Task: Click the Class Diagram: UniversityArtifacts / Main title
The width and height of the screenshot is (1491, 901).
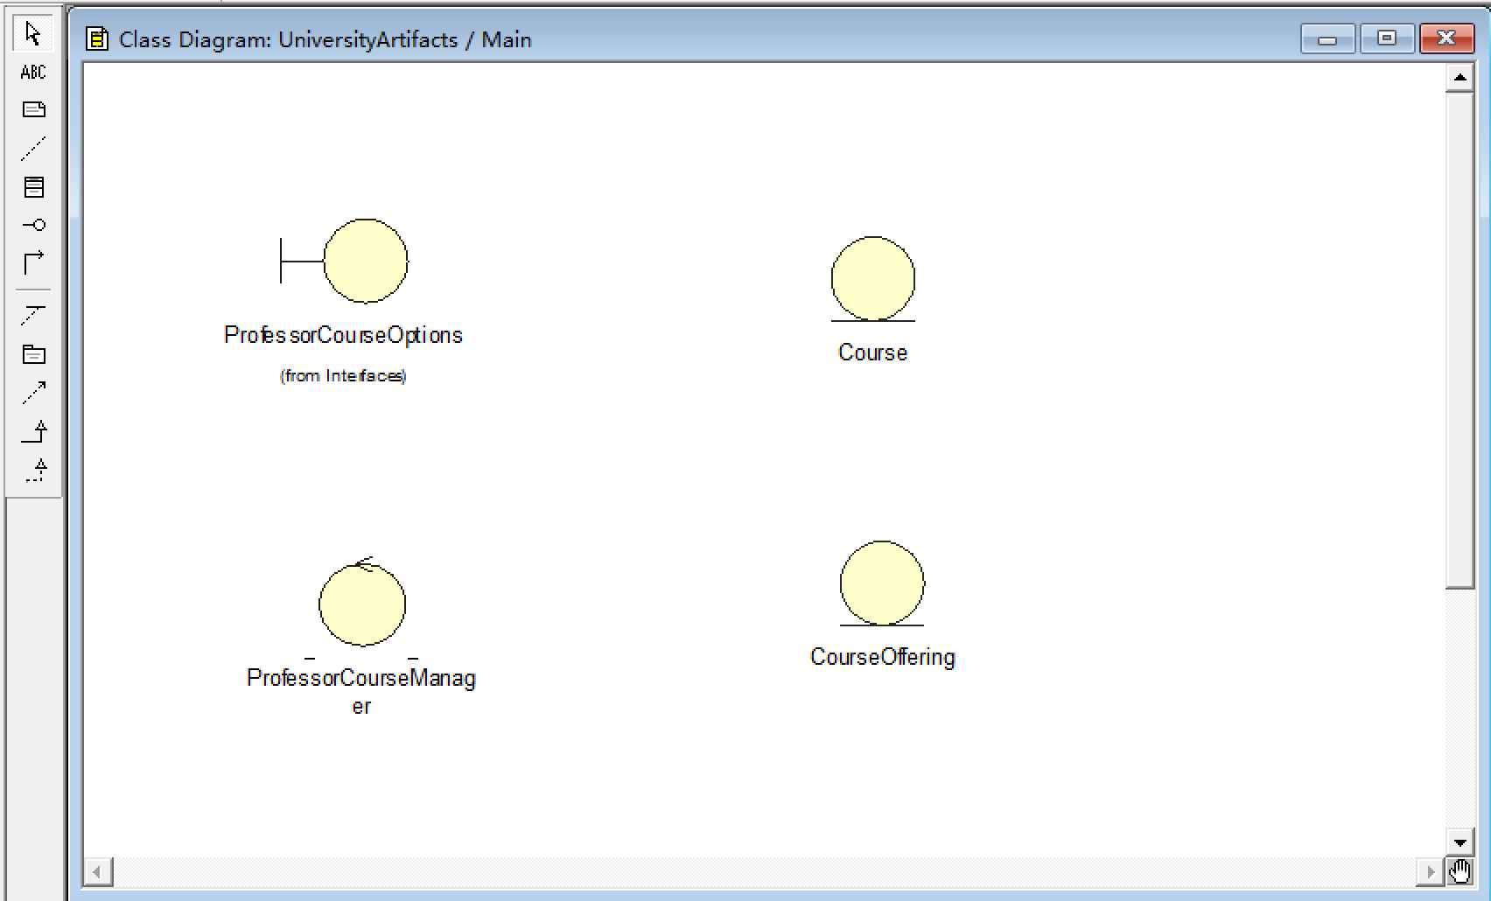Action: tap(325, 39)
